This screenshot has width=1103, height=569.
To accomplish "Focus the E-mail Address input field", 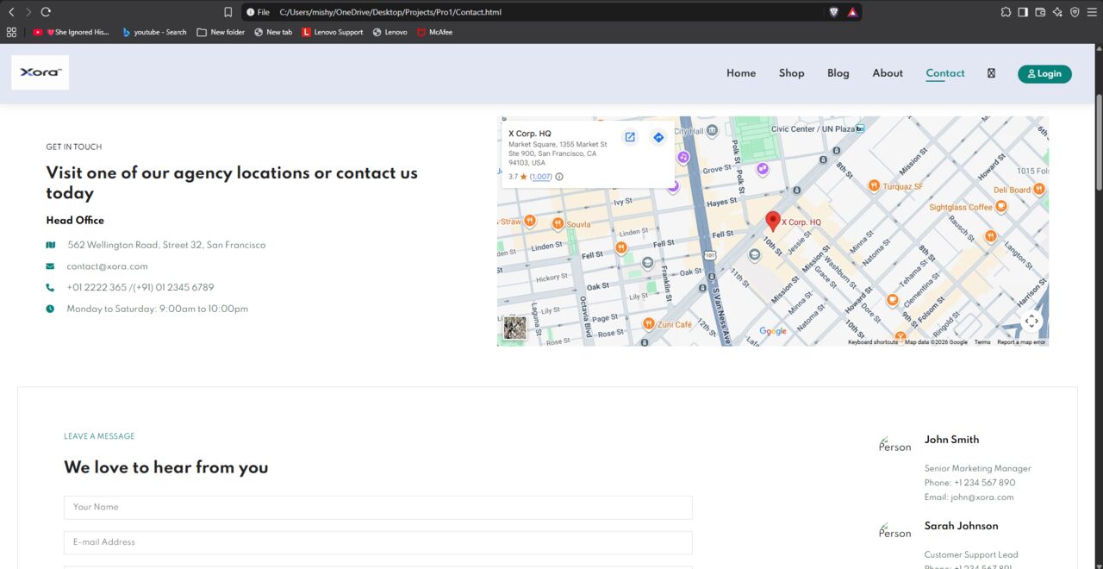I will (x=378, y=542).
